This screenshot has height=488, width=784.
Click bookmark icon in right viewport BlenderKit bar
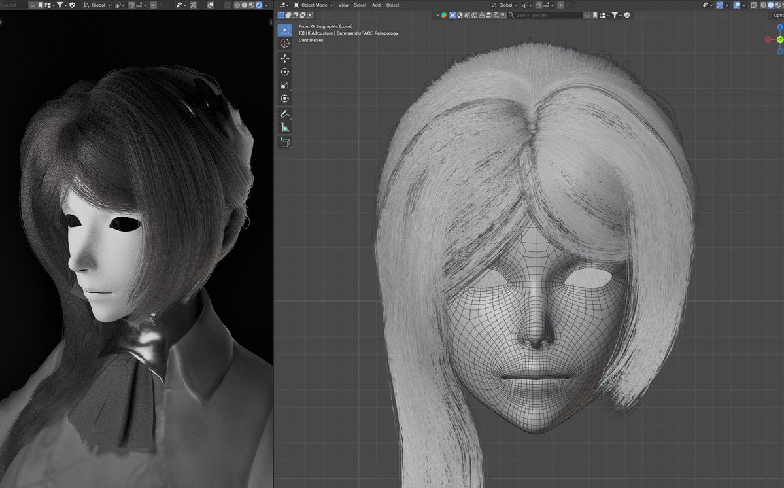(x=595, y=15)
